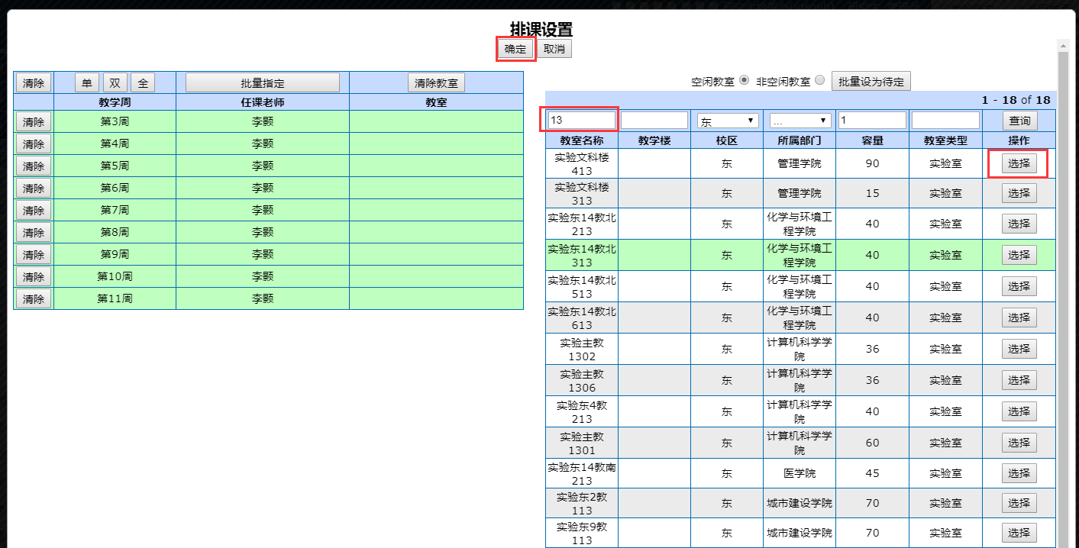Clear the 第6周 row
The height and width of the screenshot is (548, 1079).
tap(34, 188)
